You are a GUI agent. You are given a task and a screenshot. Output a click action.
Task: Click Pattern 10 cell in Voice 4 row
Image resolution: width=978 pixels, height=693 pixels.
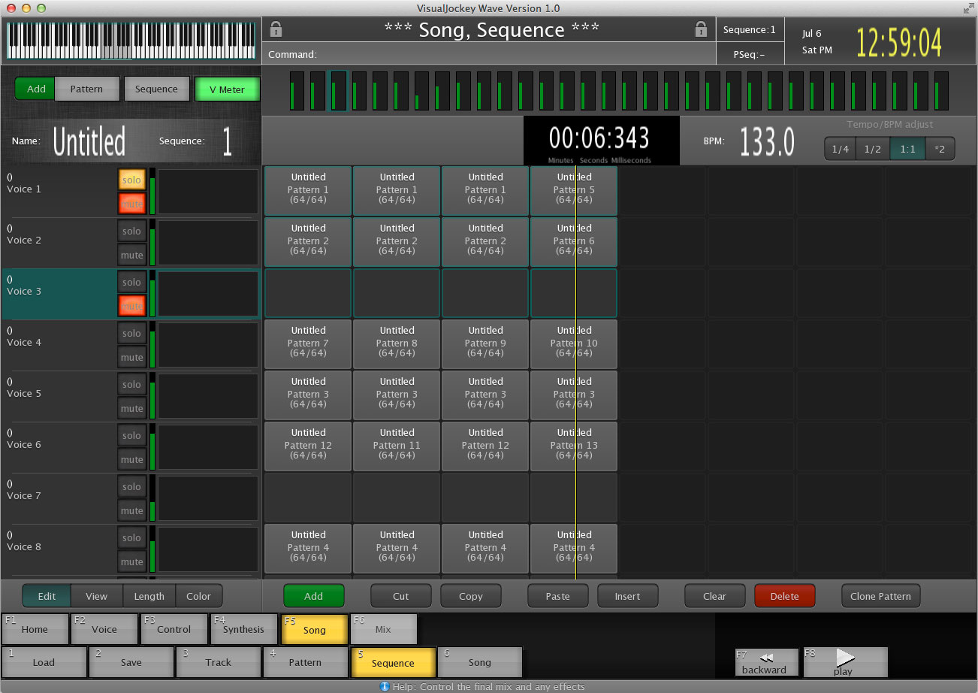point(574,344)
